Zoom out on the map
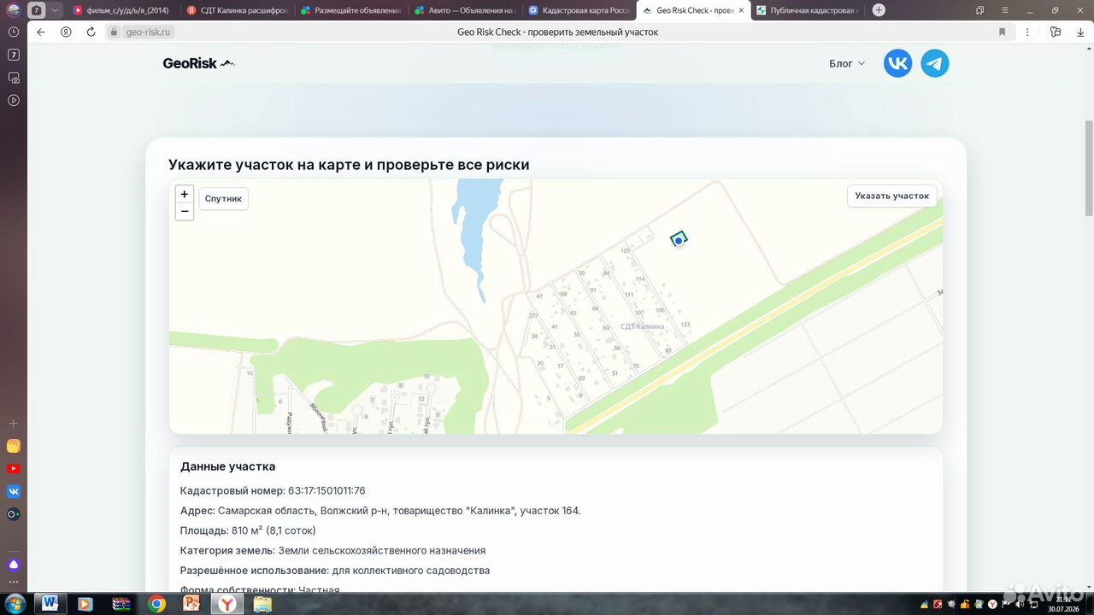The width and height of the screenshot is (1094, 615). pyautogui.click(x=184, y=211)
